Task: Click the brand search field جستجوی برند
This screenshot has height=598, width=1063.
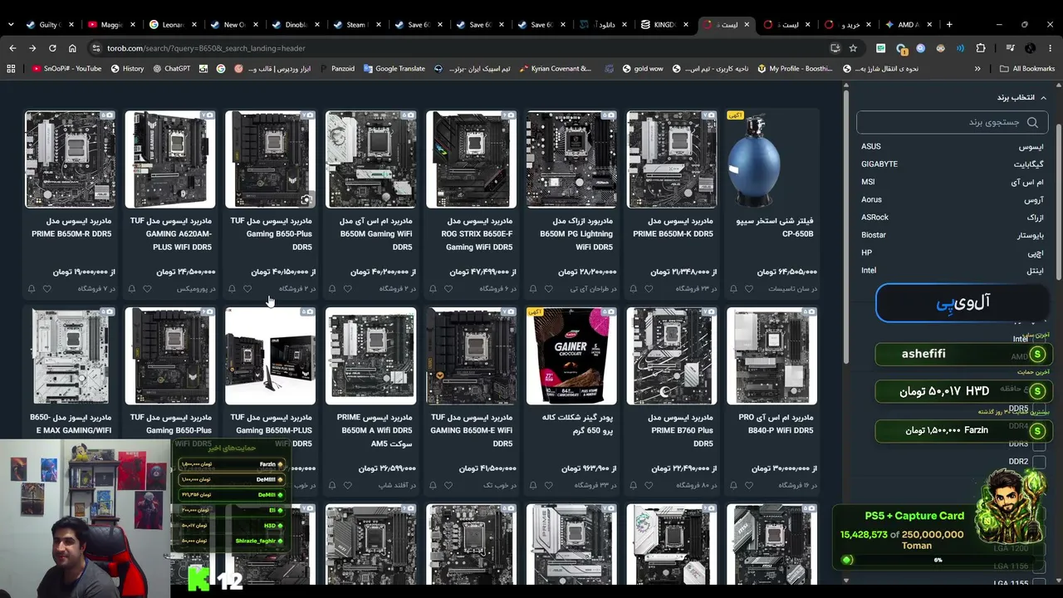Action: (x=952, y=122)
